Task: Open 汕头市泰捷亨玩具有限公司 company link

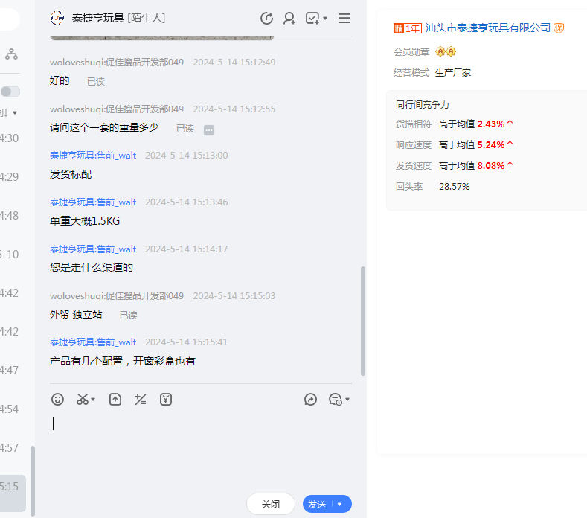Action: coord(487,28)
